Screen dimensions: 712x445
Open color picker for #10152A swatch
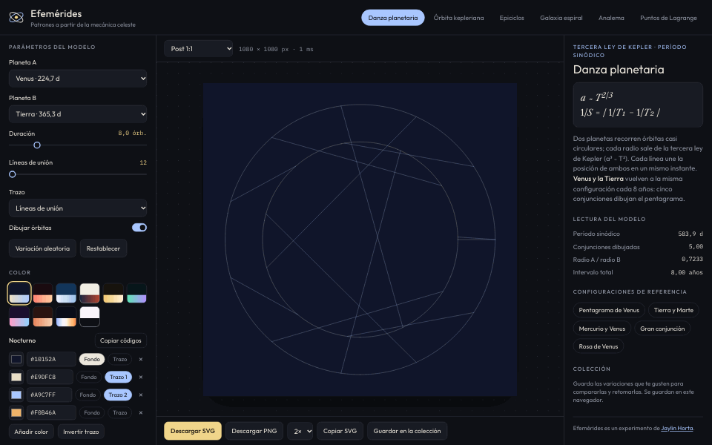point(16,359)
